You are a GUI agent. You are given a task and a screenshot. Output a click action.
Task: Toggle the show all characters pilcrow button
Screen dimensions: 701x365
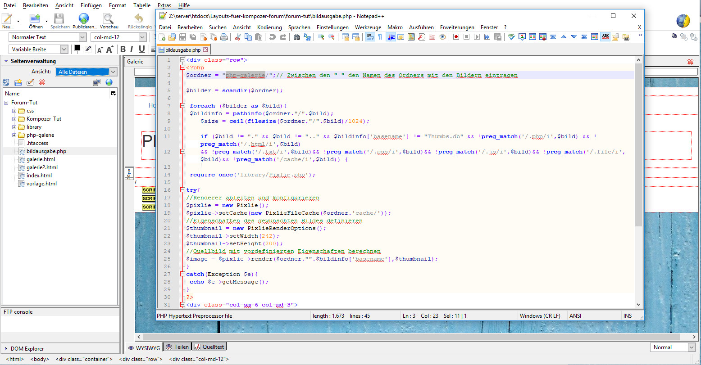click(x=380, y=37)
